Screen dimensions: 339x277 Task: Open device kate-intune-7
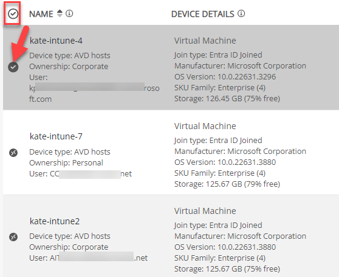56,136
